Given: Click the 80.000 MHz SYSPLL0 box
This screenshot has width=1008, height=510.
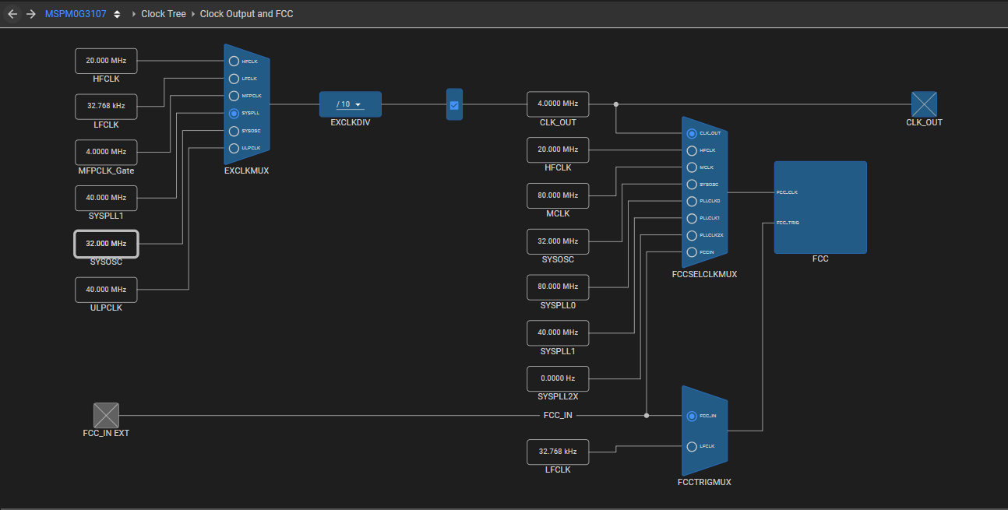Looking at the screenshot, I should (558, 287).
